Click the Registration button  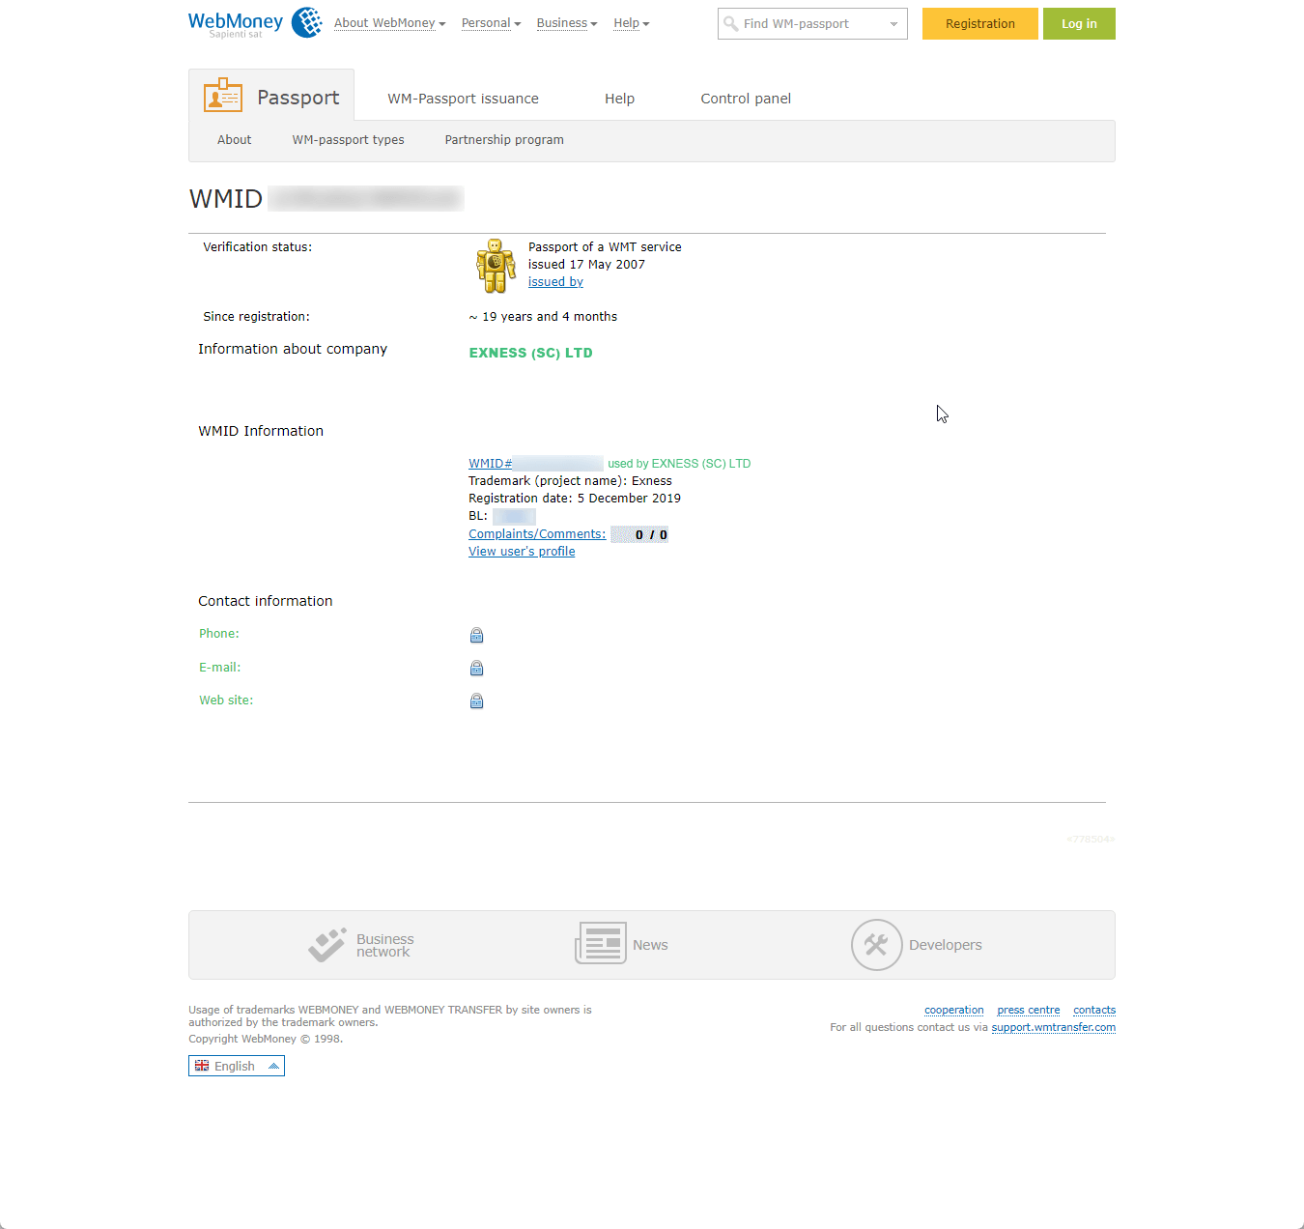tap(979, 23)
